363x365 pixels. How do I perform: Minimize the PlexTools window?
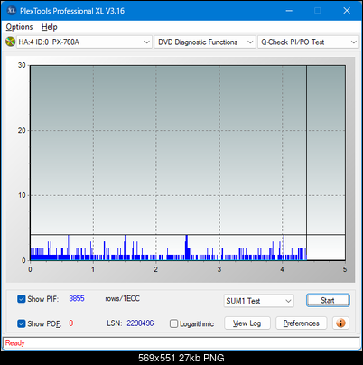coord(289,11)
